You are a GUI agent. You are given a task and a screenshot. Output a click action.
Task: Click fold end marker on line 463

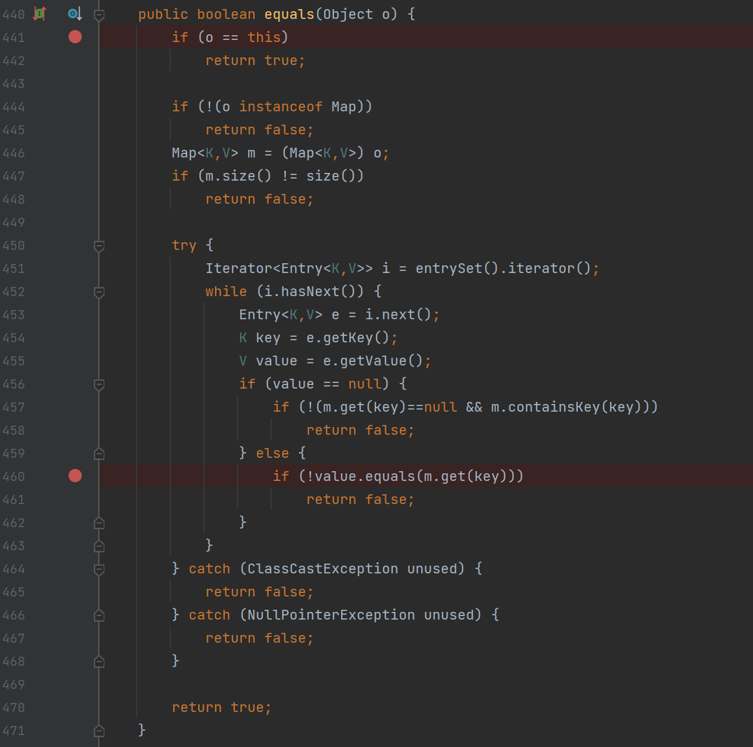point(99,546)
